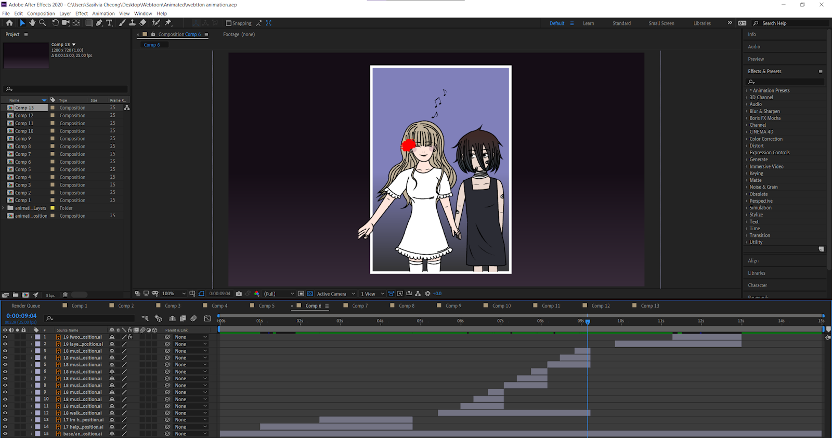The width and height of the screenshot is (832, 438).
Task: Click the delete trash icon in Project panel
Action: [65, 295]
